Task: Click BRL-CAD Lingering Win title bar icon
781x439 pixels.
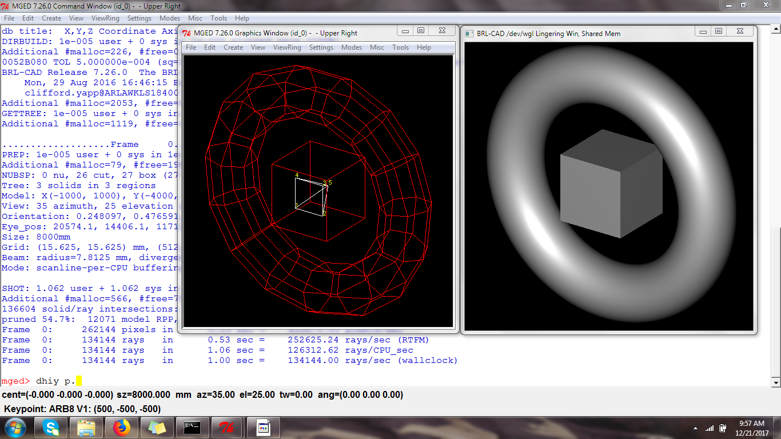Action: tap(469, 33)
